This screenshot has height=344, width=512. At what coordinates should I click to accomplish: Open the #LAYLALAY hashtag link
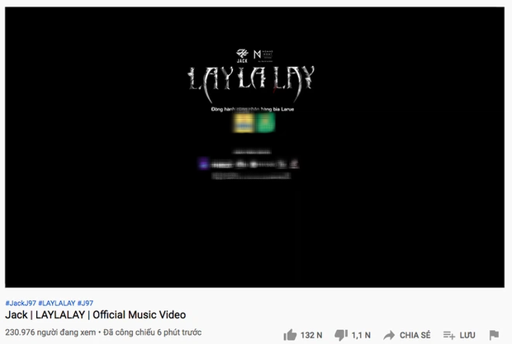click(x=57, y=303)
